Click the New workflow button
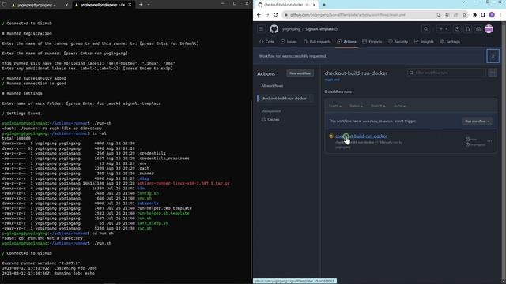 click(x=300, y=73)
